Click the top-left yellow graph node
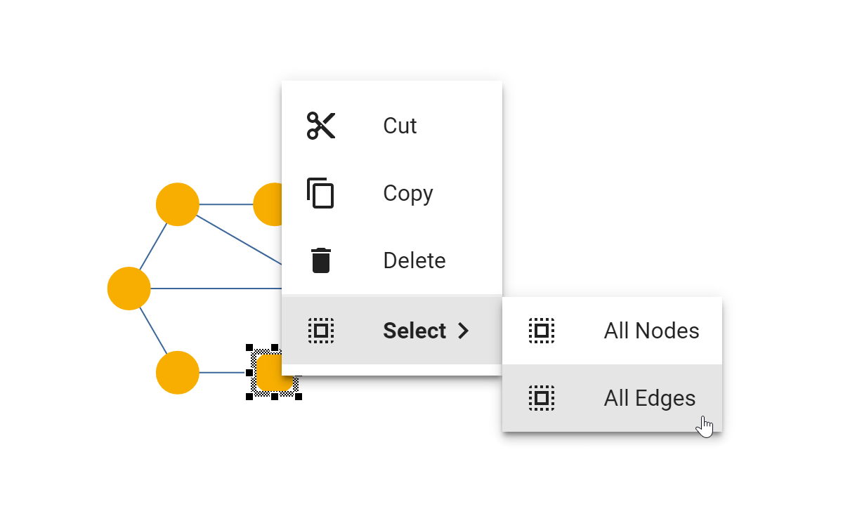The height and width of the screenshot is (523, 843). (x=178, y=204)
